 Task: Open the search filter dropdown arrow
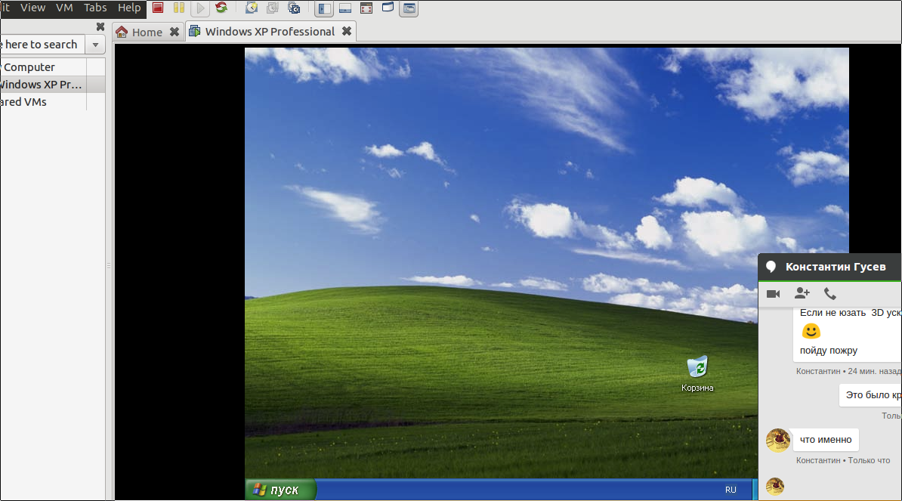[x=95, y=45]
